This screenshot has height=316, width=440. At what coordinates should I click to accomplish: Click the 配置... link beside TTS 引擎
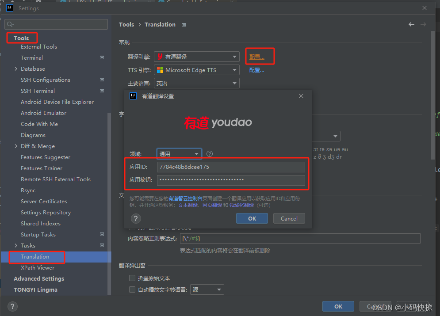(257, 70)
